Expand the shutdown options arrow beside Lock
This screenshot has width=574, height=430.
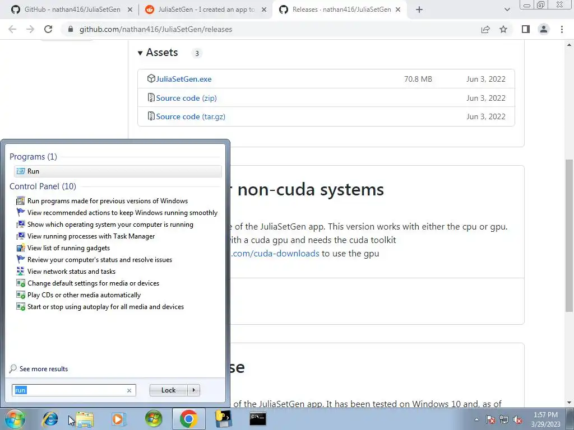[193, 390]
